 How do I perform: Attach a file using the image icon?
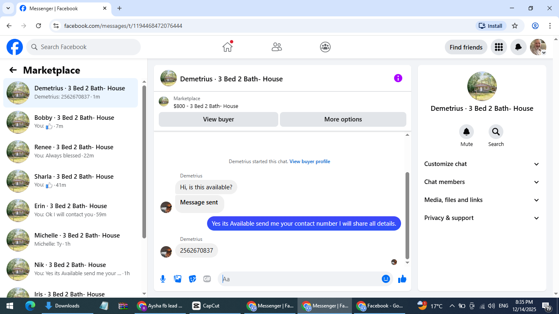tap(178, 279)
